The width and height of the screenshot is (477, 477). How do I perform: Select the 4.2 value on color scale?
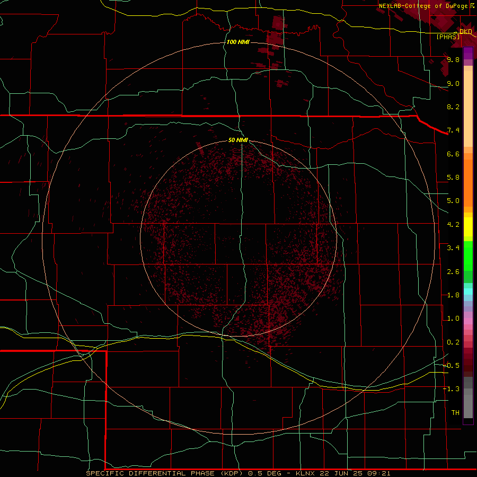(x=453, y=225)
